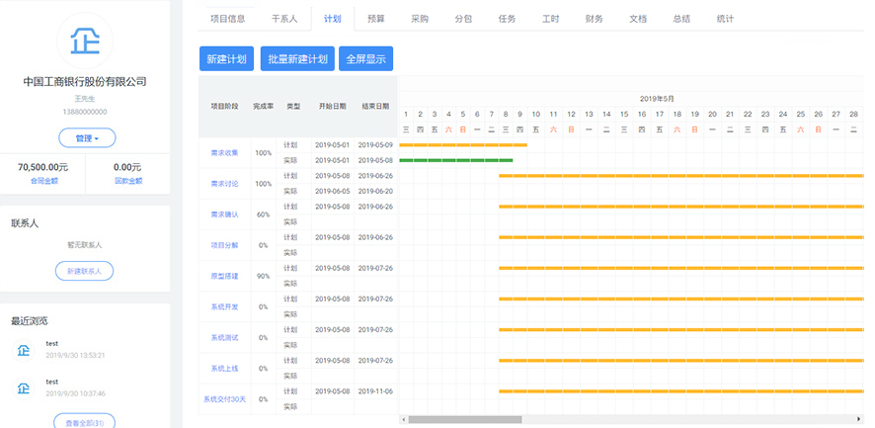Open the 干系人 tab

point(283,19)
